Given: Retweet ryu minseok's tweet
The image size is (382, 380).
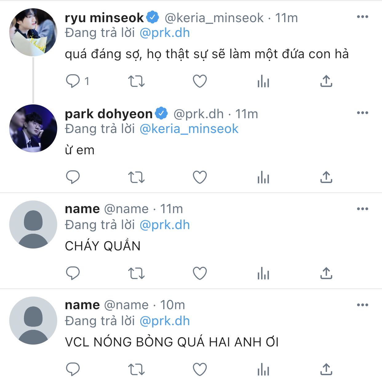Looking at the screenshot, I should pyautogui.click(x=136, y=81).
